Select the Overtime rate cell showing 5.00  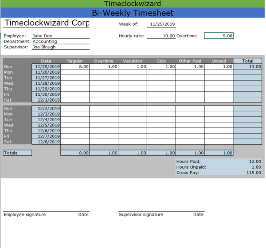click(x=219, y=36)
